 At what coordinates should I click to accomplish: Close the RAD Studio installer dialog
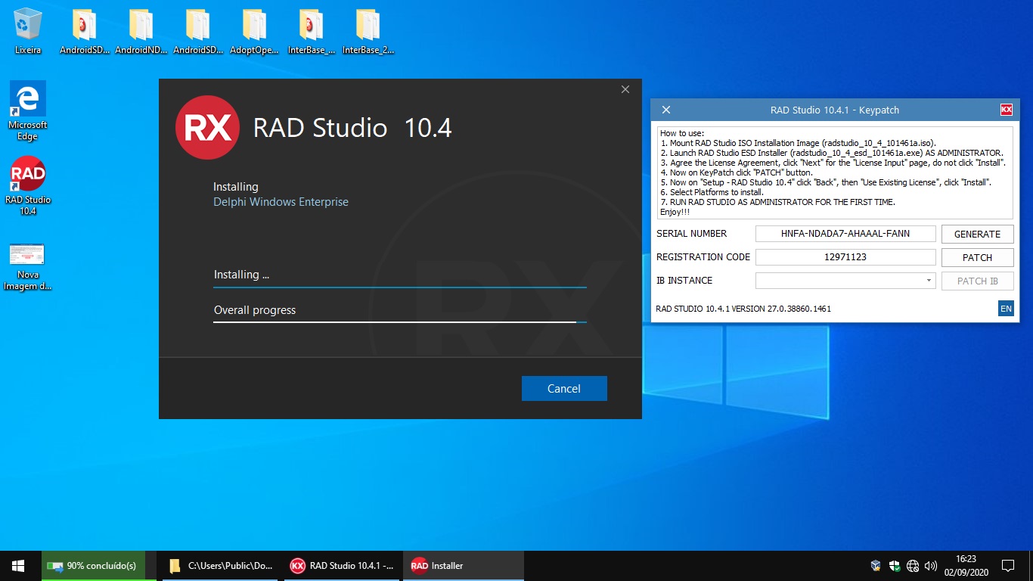coord(625,89)
